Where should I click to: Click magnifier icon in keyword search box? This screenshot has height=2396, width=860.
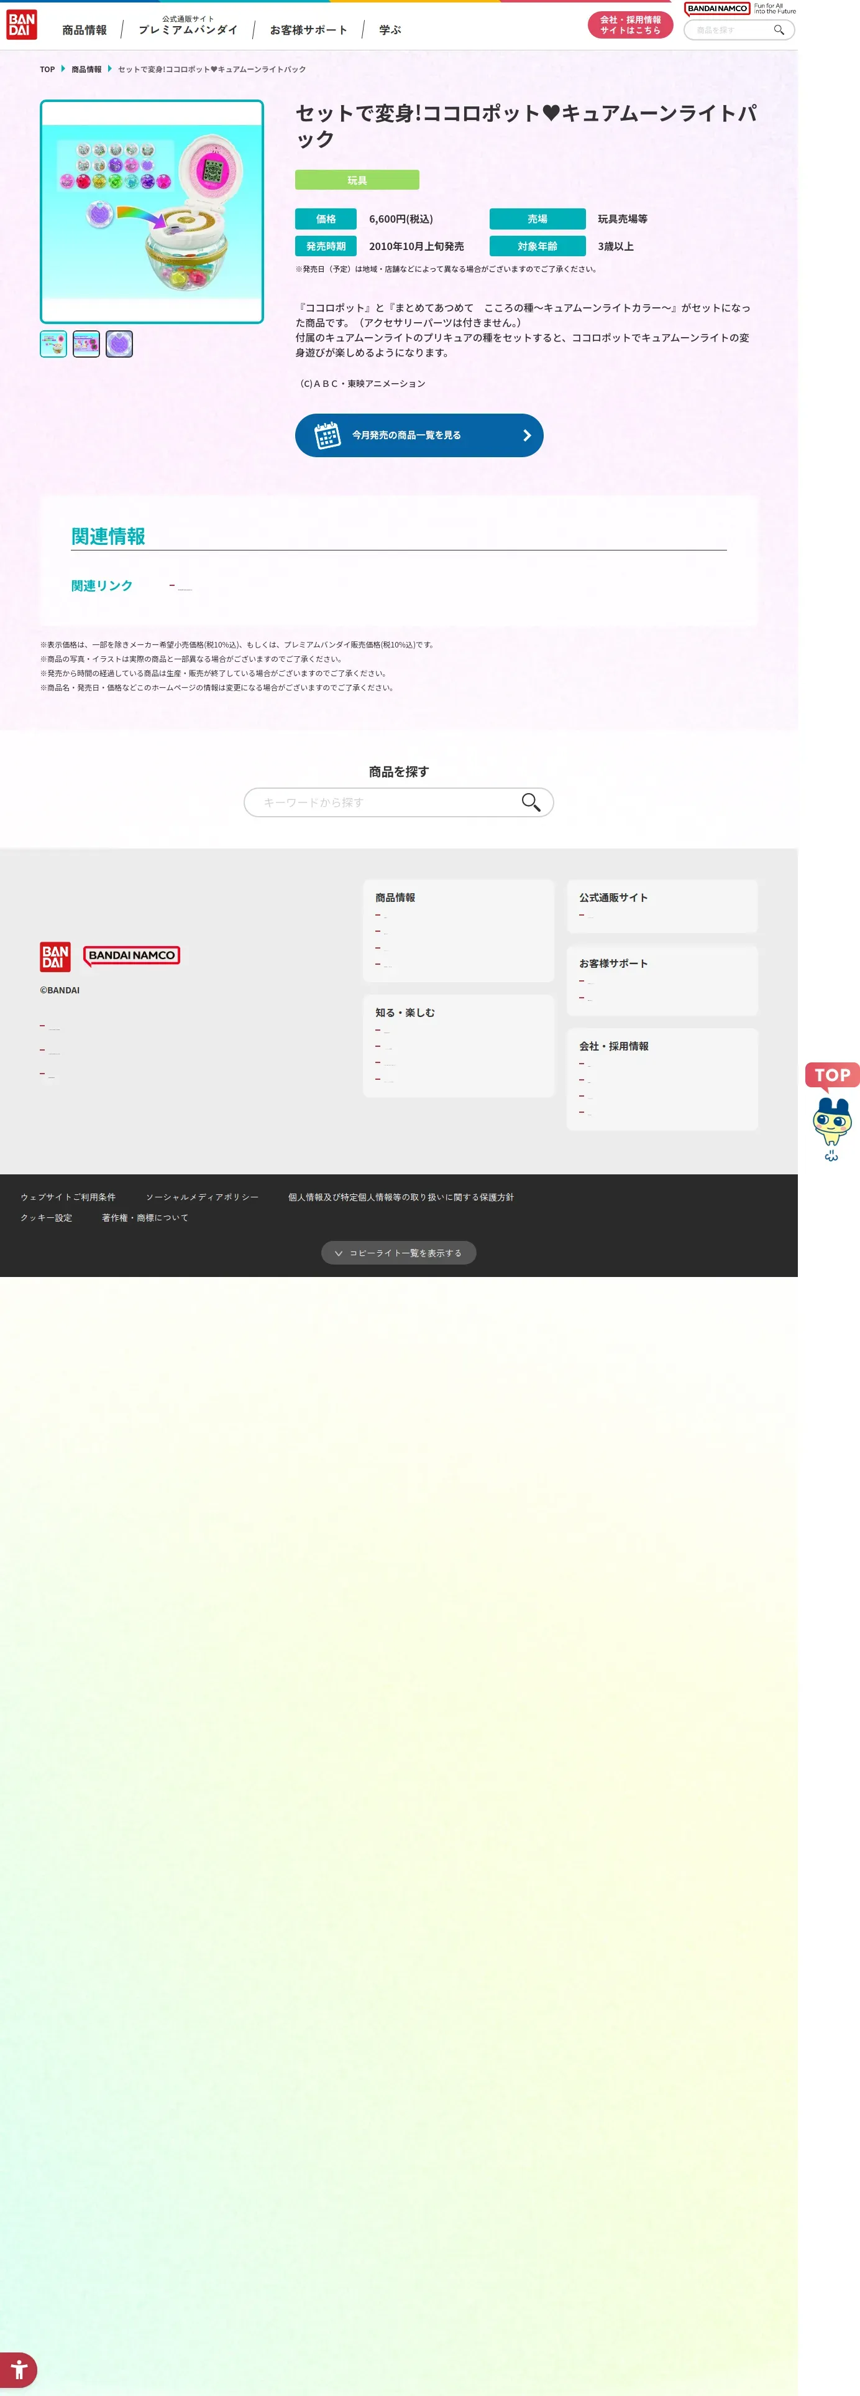click(530, 802)
